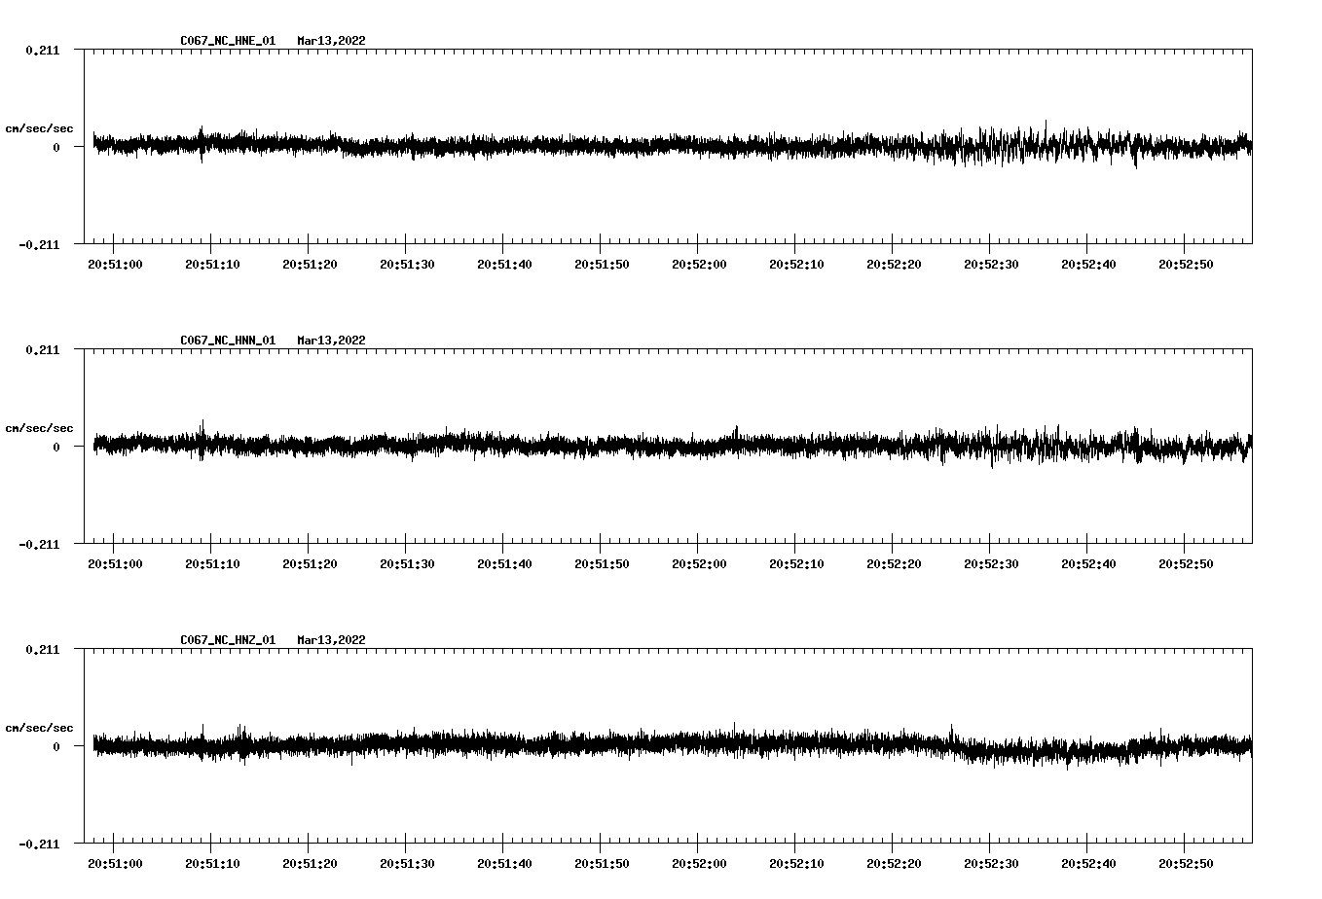
Task: Click the 20:51:30 time label under HNE plot
Action: pos(407,265)
